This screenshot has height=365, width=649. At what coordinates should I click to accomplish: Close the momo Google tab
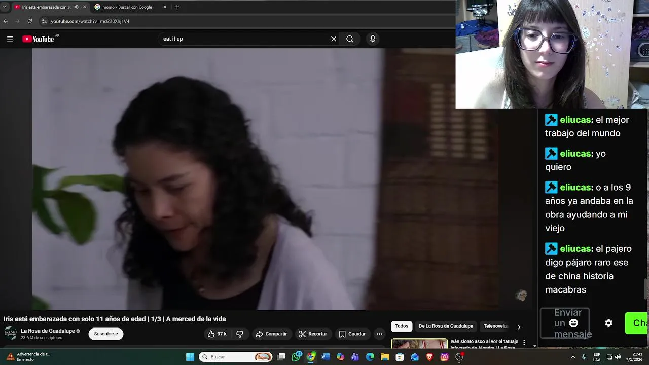[x=165, y=7]
